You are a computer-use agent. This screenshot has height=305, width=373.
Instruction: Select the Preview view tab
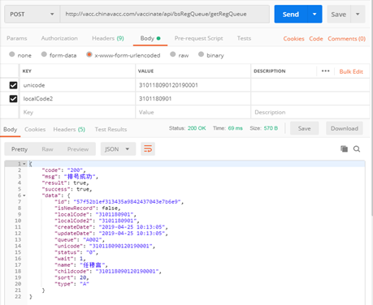pos(78,149)
